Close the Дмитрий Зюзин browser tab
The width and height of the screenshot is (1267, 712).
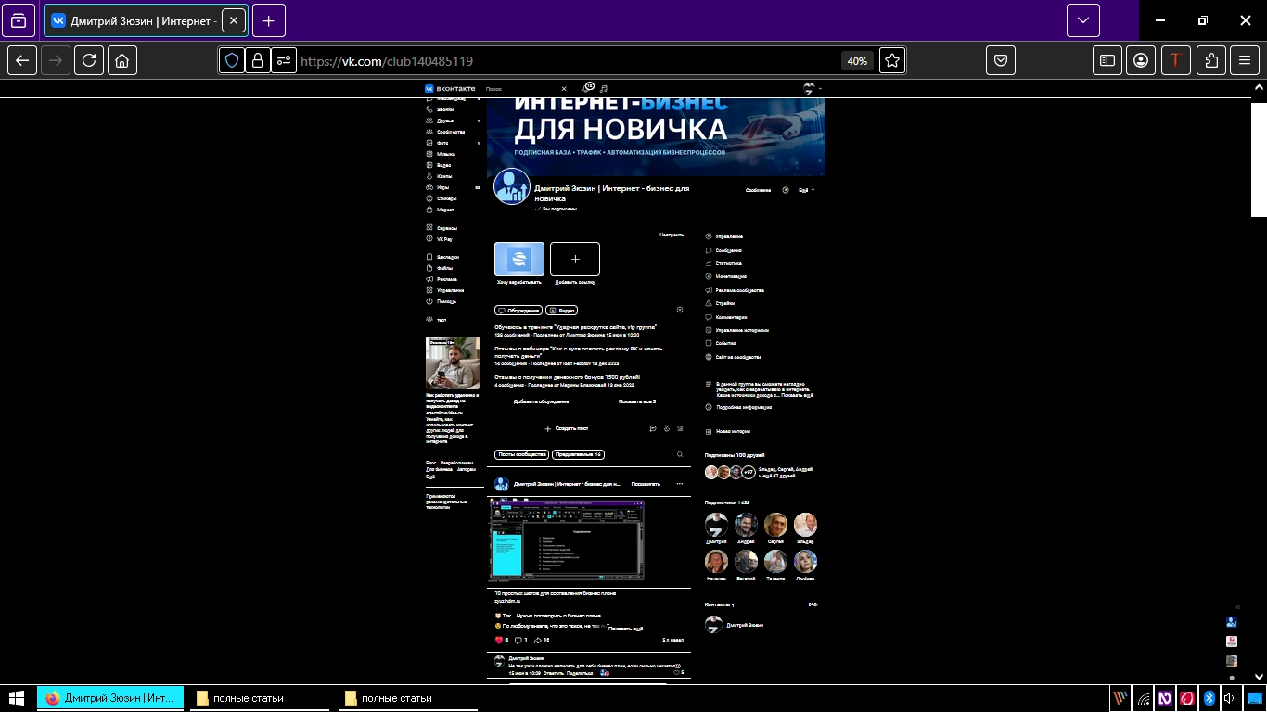[233, 20]
